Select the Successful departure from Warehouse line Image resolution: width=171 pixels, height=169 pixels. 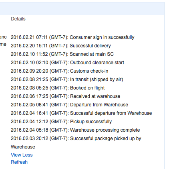pyautogui.click(x=81, y=113)
